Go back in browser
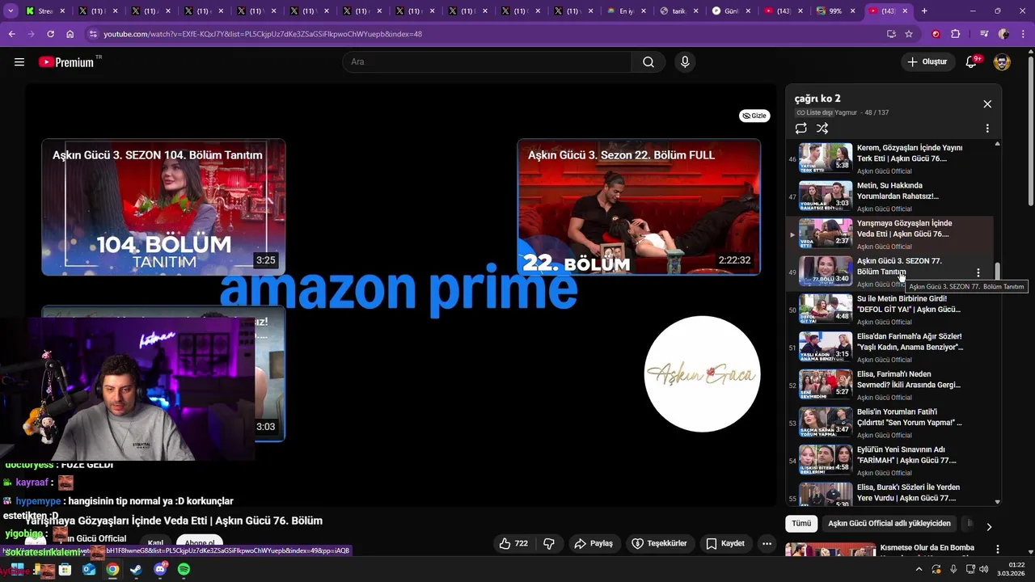 click(x=11, y=34)
